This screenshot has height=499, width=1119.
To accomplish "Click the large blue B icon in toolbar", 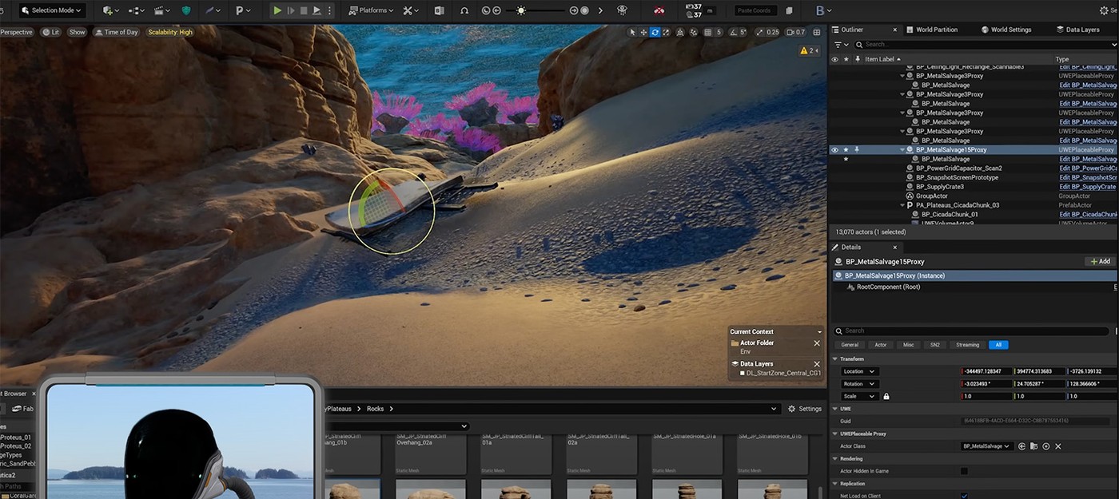I will (820, 10).
